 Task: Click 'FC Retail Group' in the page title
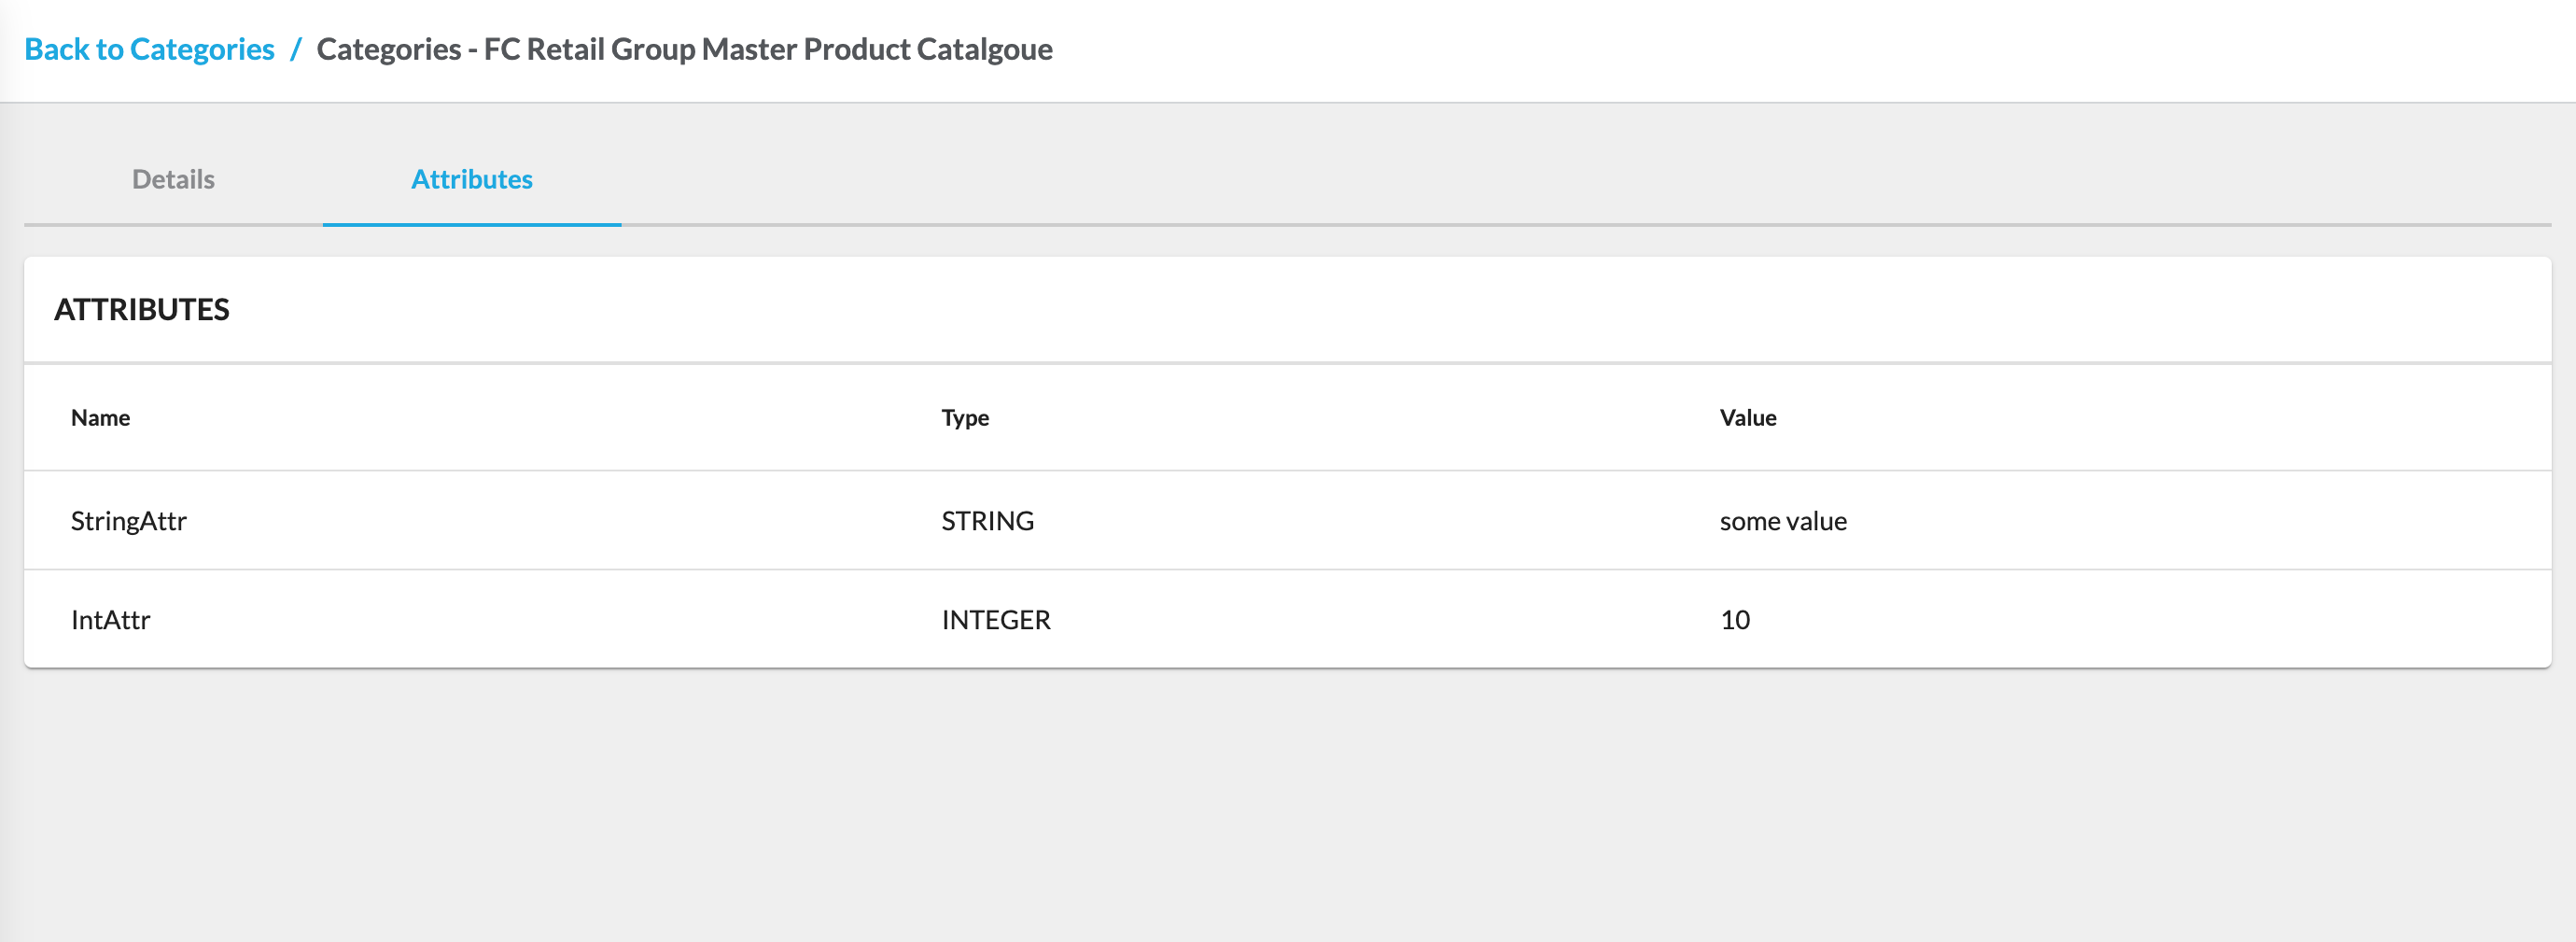[589, 49]
